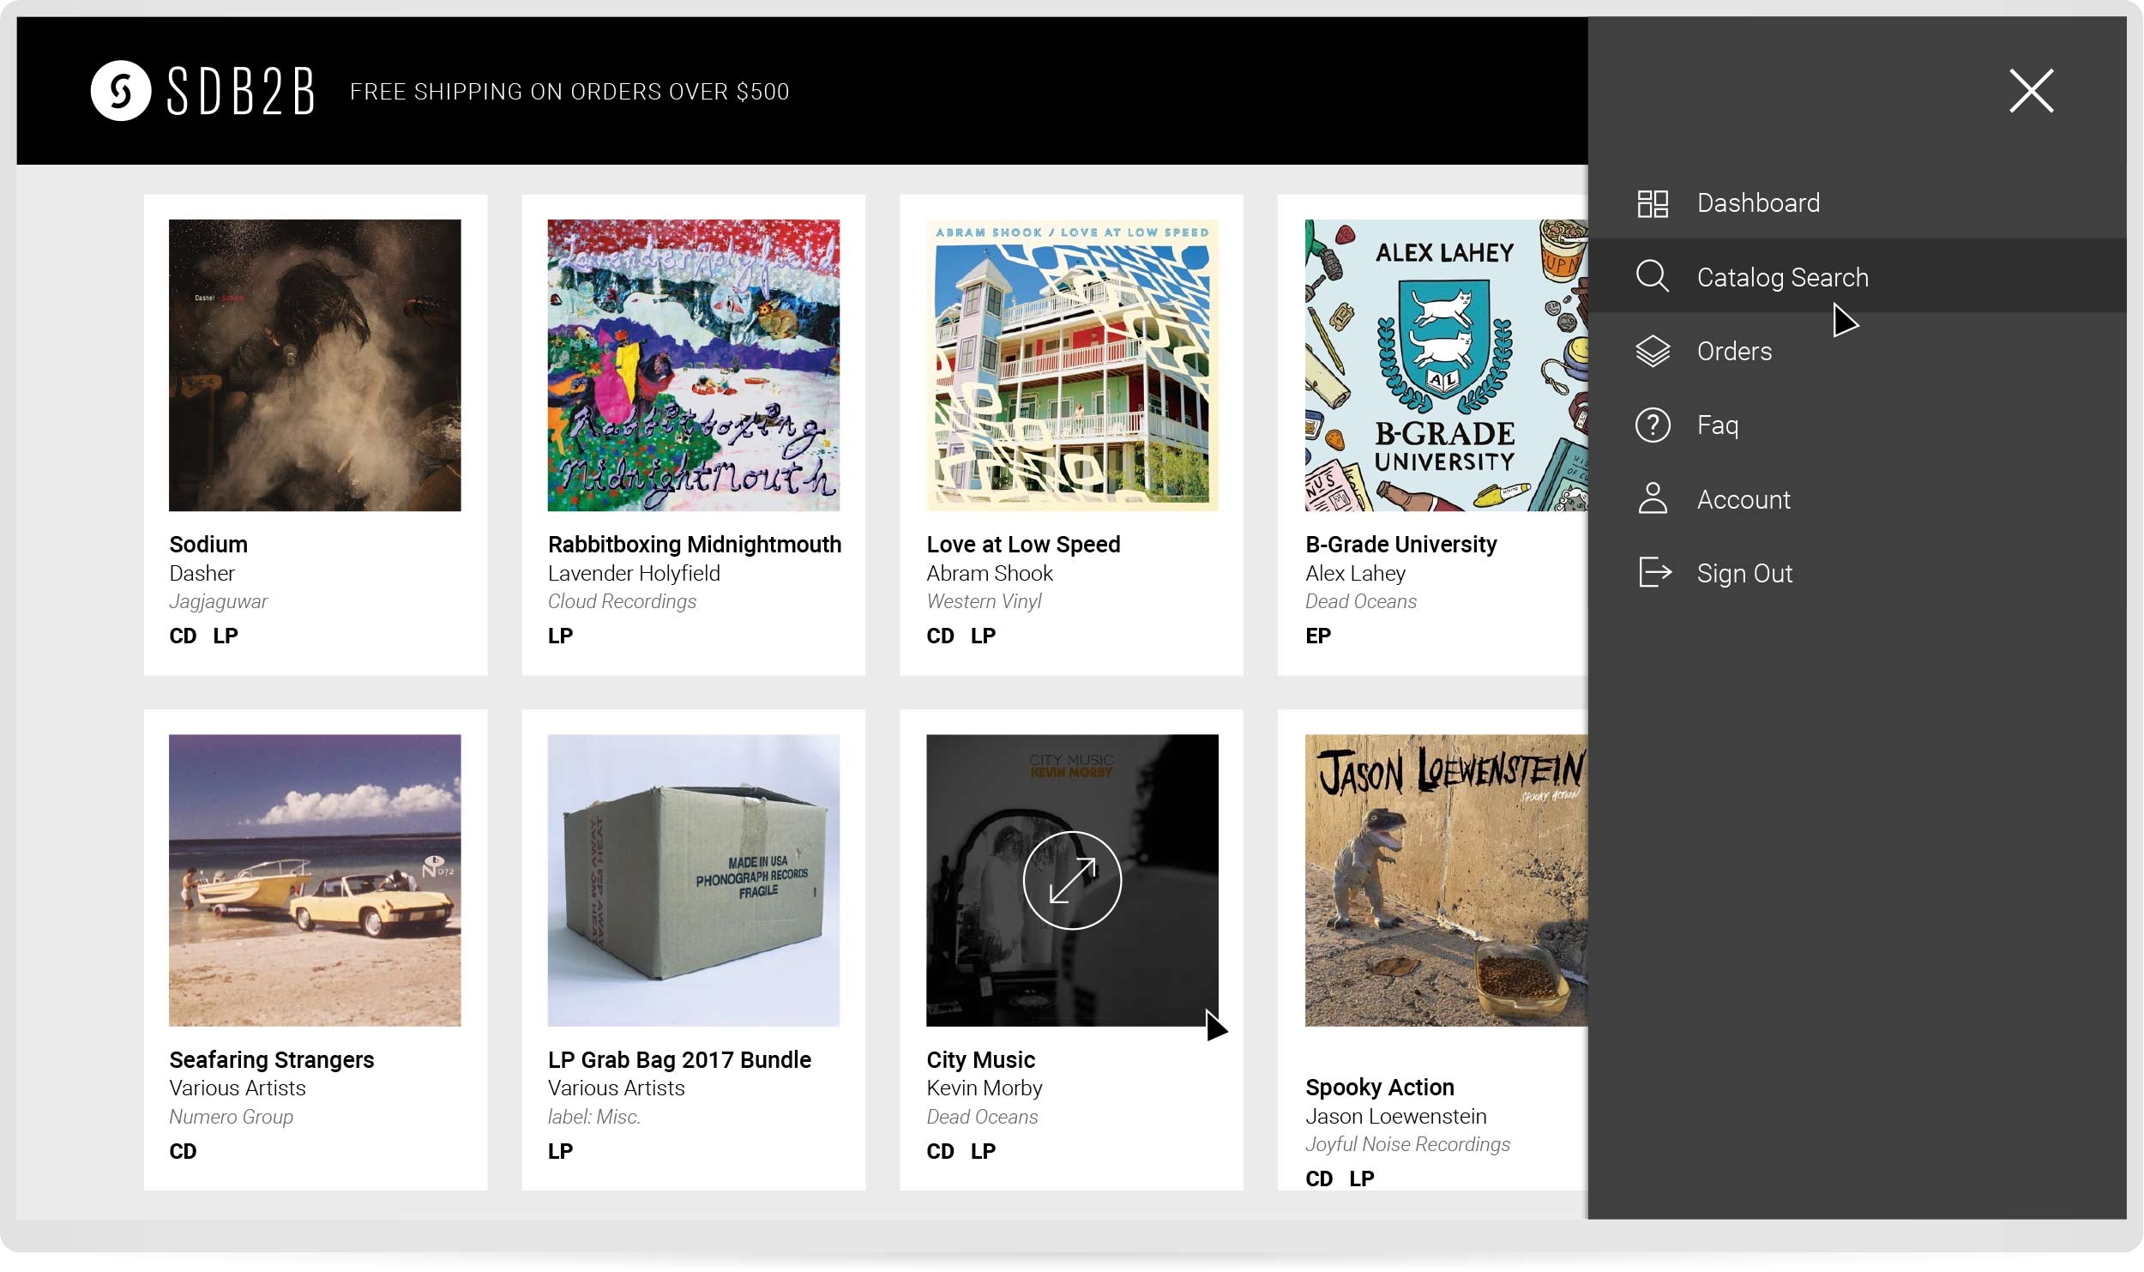Click the B-Grade University title
The height and width of the screenshot is (1272, 2144).
coord(1400,545)
